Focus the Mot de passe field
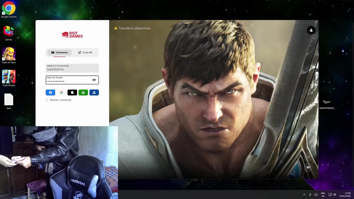 point(72,80)
